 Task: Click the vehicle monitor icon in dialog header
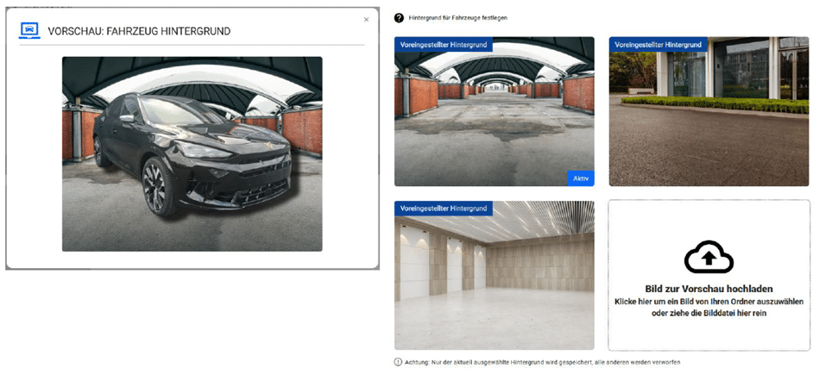[x=30, y=30]
